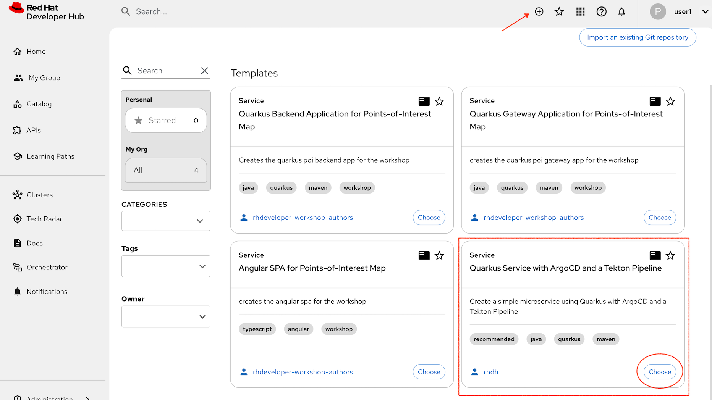
Task: Go to Catalog in the sidebar
Action: pyautogui.click(x=39, y=104)
